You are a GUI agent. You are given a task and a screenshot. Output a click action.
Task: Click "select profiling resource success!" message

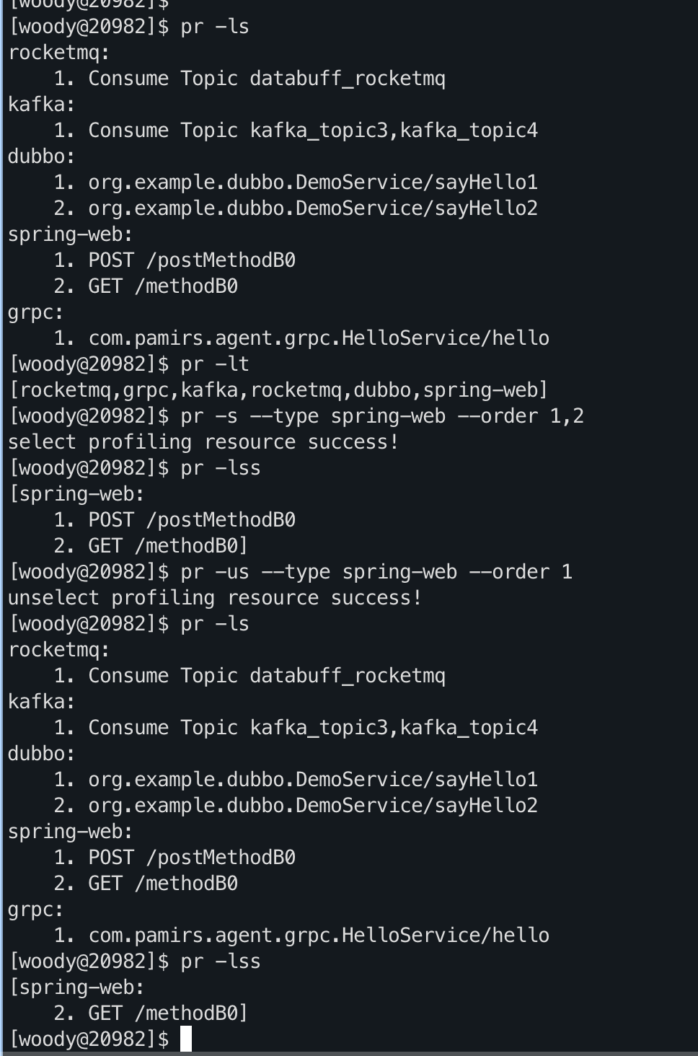(x=203, y=442)
